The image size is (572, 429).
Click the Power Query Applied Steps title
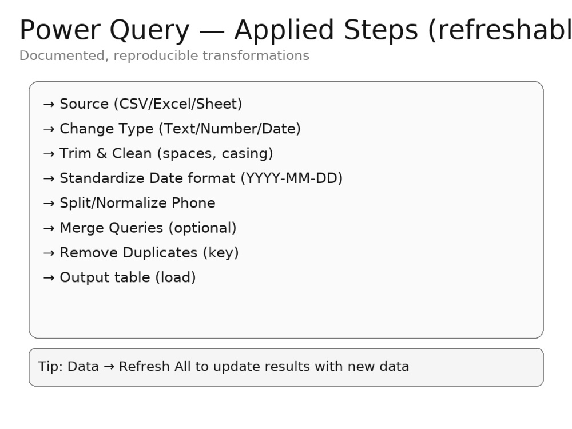point(296,30)
